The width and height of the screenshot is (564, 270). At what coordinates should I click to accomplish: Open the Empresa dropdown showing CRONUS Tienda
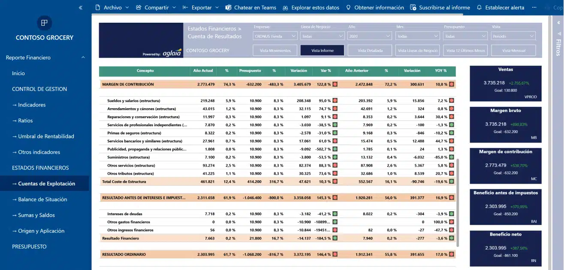click(x=275, y=36)
